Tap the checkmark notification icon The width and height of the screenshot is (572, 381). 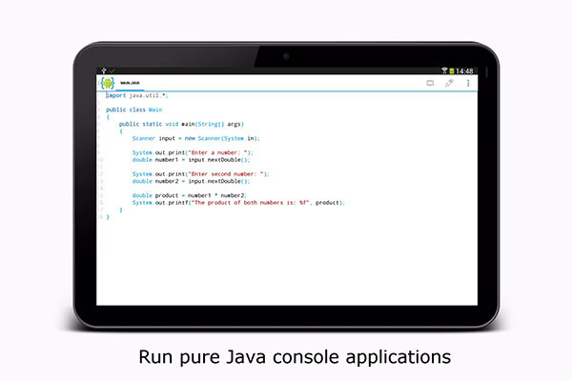[x=112, y=70]
